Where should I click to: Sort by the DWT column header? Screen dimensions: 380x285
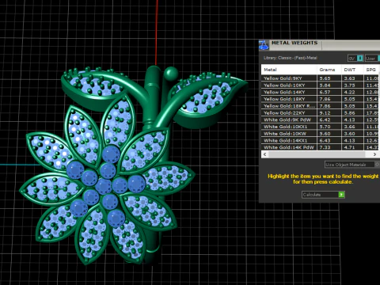(352, 70)
